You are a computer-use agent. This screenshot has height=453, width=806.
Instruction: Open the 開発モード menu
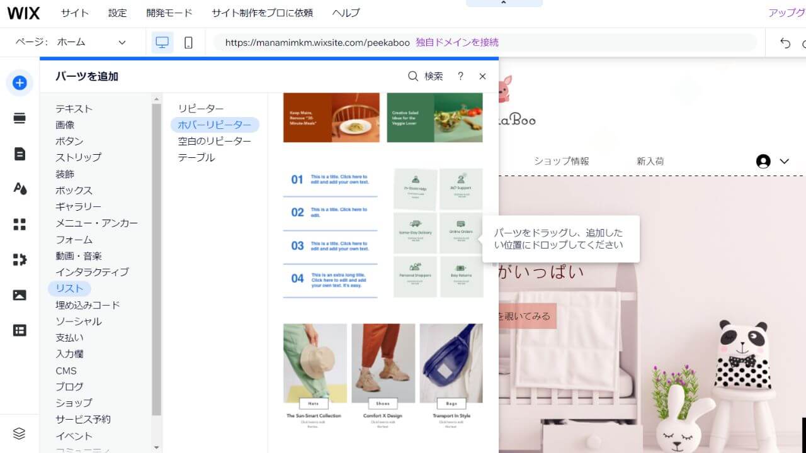click(169, 13)
